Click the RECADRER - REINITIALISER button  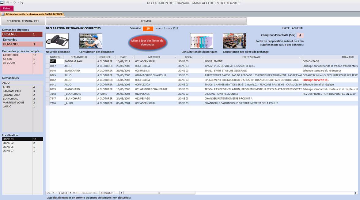[x=23, y=21]
